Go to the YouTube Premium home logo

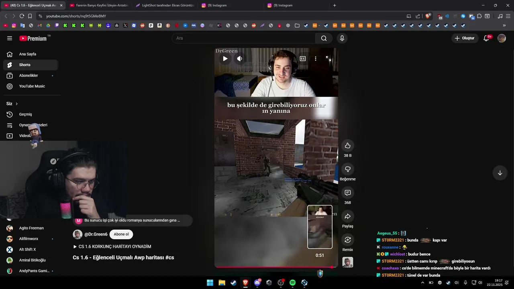click(33, 38)
